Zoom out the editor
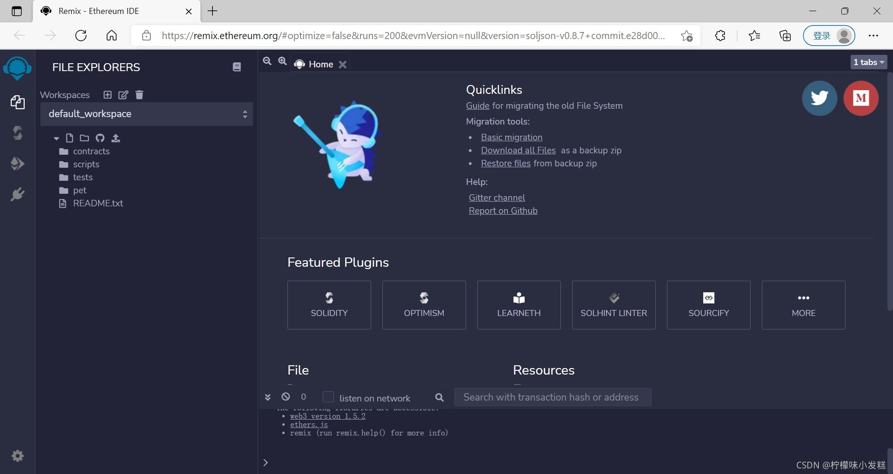 point(267,61)
